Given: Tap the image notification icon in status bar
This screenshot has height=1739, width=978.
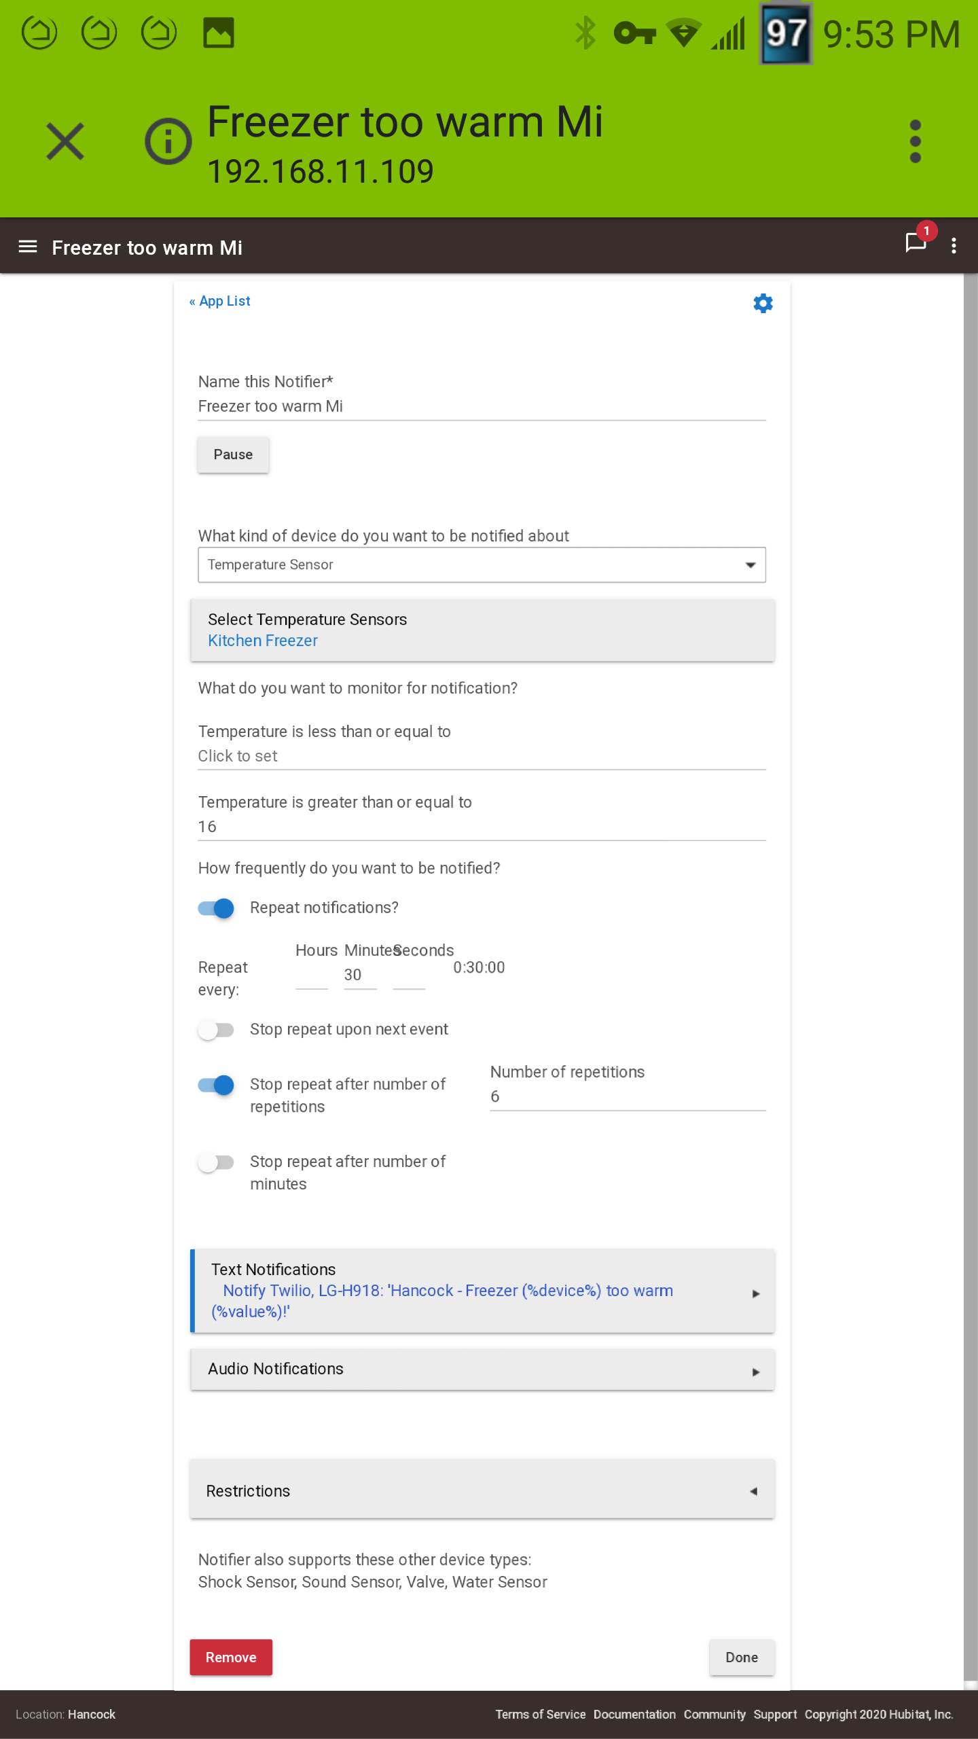Looking at the screenshot, I should click(x=219, y=33).
